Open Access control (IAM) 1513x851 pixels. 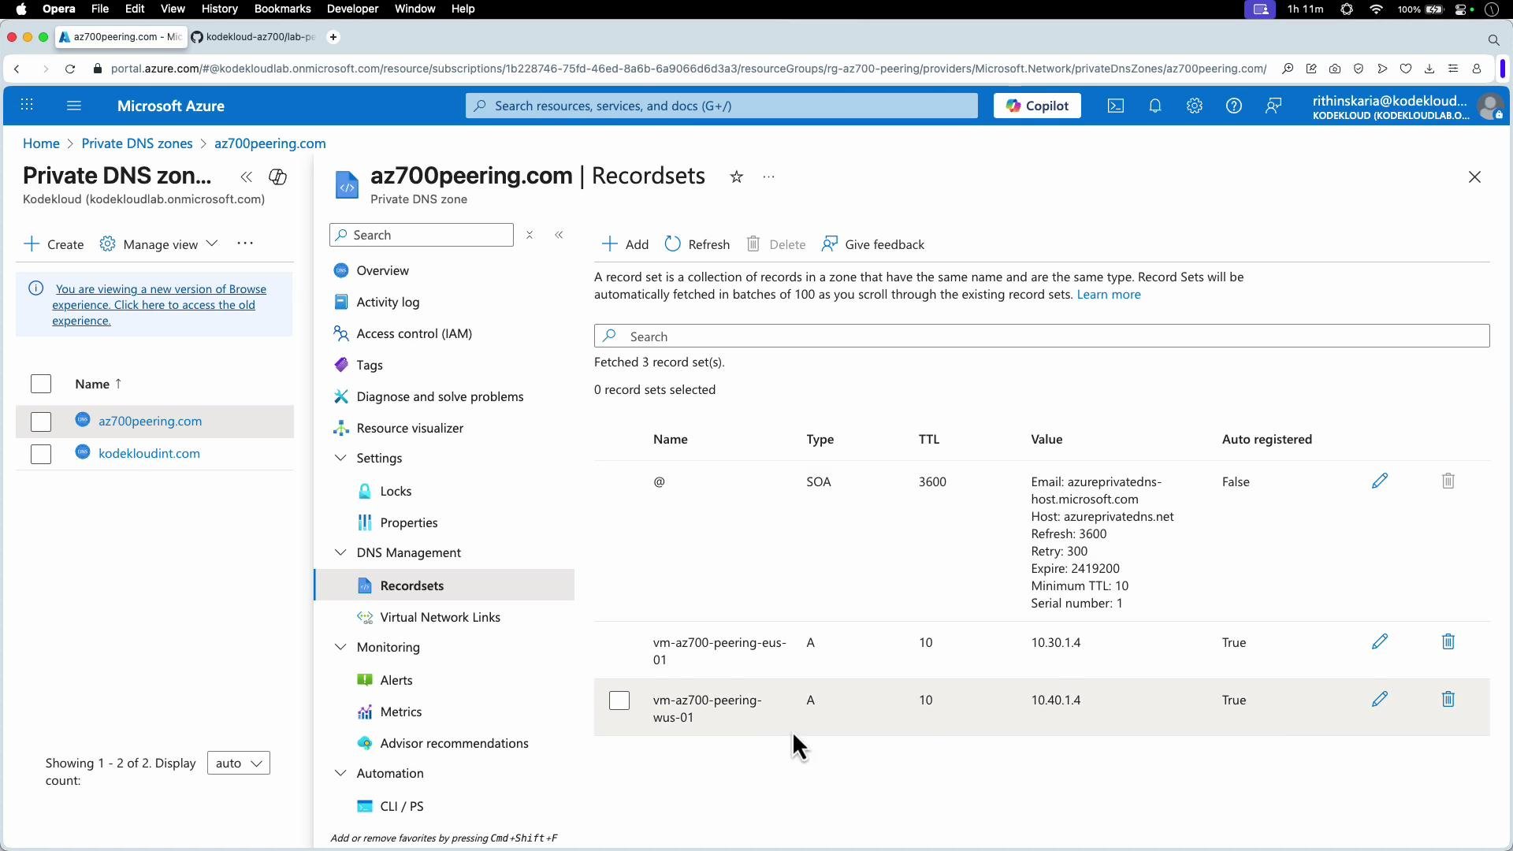(414, 333)
